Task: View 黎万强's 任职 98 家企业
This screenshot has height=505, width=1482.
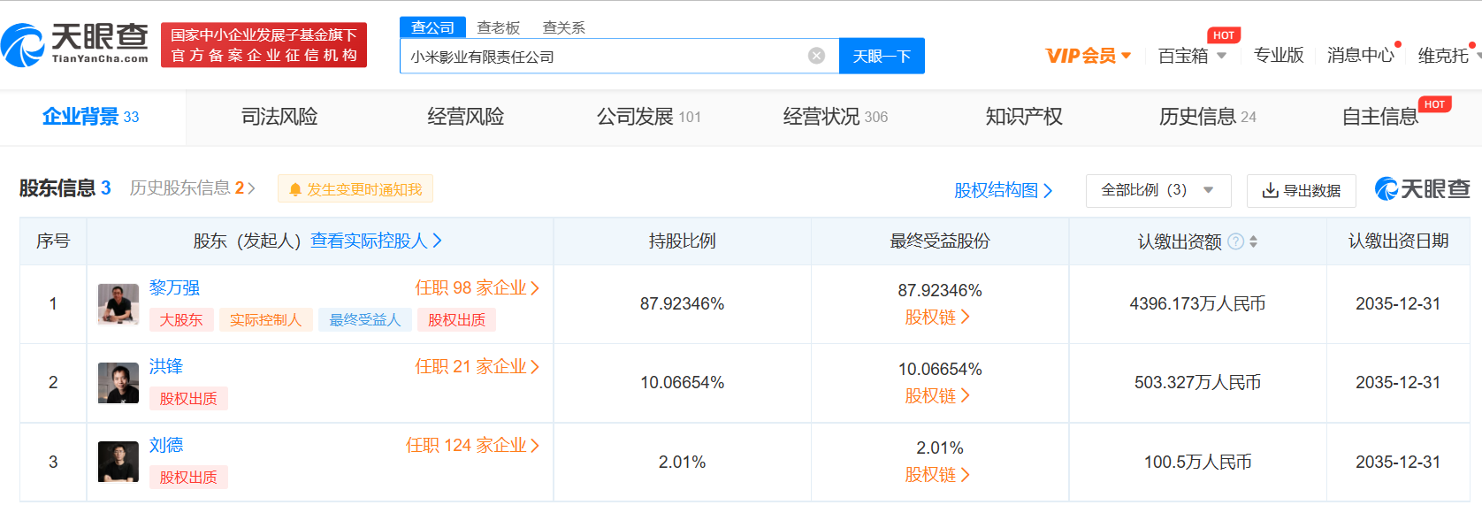Action: tap(477, 287)
